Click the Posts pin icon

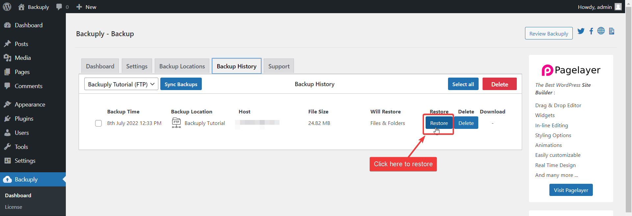[x=7, y=44]
